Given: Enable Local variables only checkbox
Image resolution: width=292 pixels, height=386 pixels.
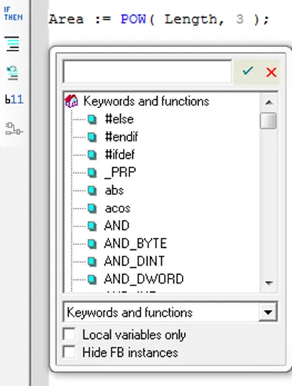Looking at the screenshot, I should click(69, 334).
